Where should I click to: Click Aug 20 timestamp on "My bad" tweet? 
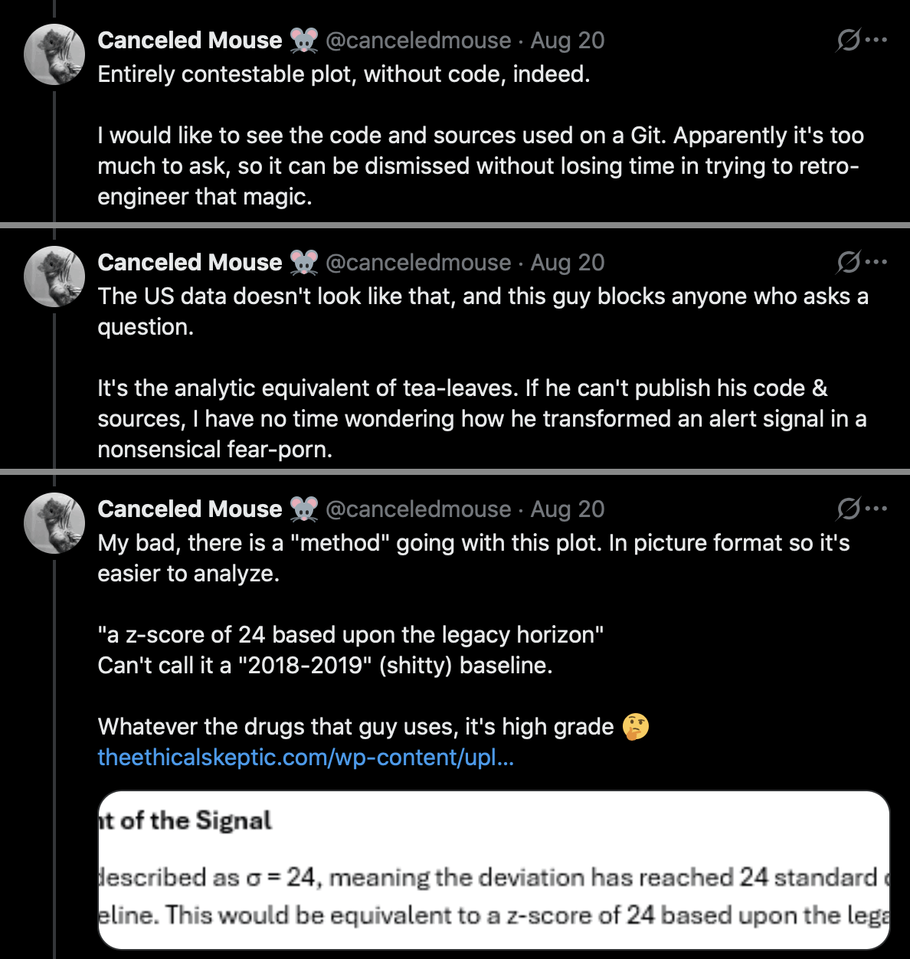click(x=568, y=509)
